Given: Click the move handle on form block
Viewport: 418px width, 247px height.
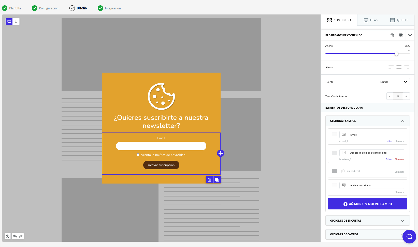Looking at the screenshot, I should coord(221,153).
